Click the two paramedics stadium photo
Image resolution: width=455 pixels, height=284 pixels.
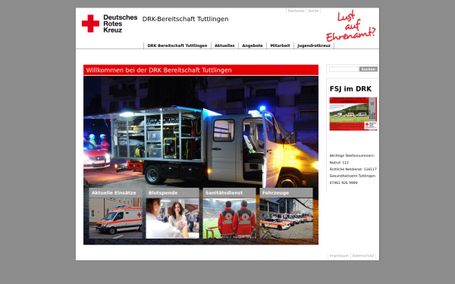point(229,218)
